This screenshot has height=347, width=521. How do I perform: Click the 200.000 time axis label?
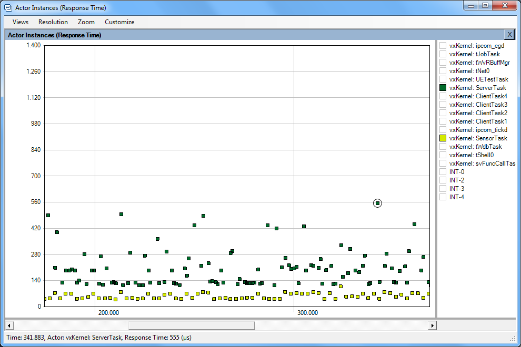click(x=108, y=313)
